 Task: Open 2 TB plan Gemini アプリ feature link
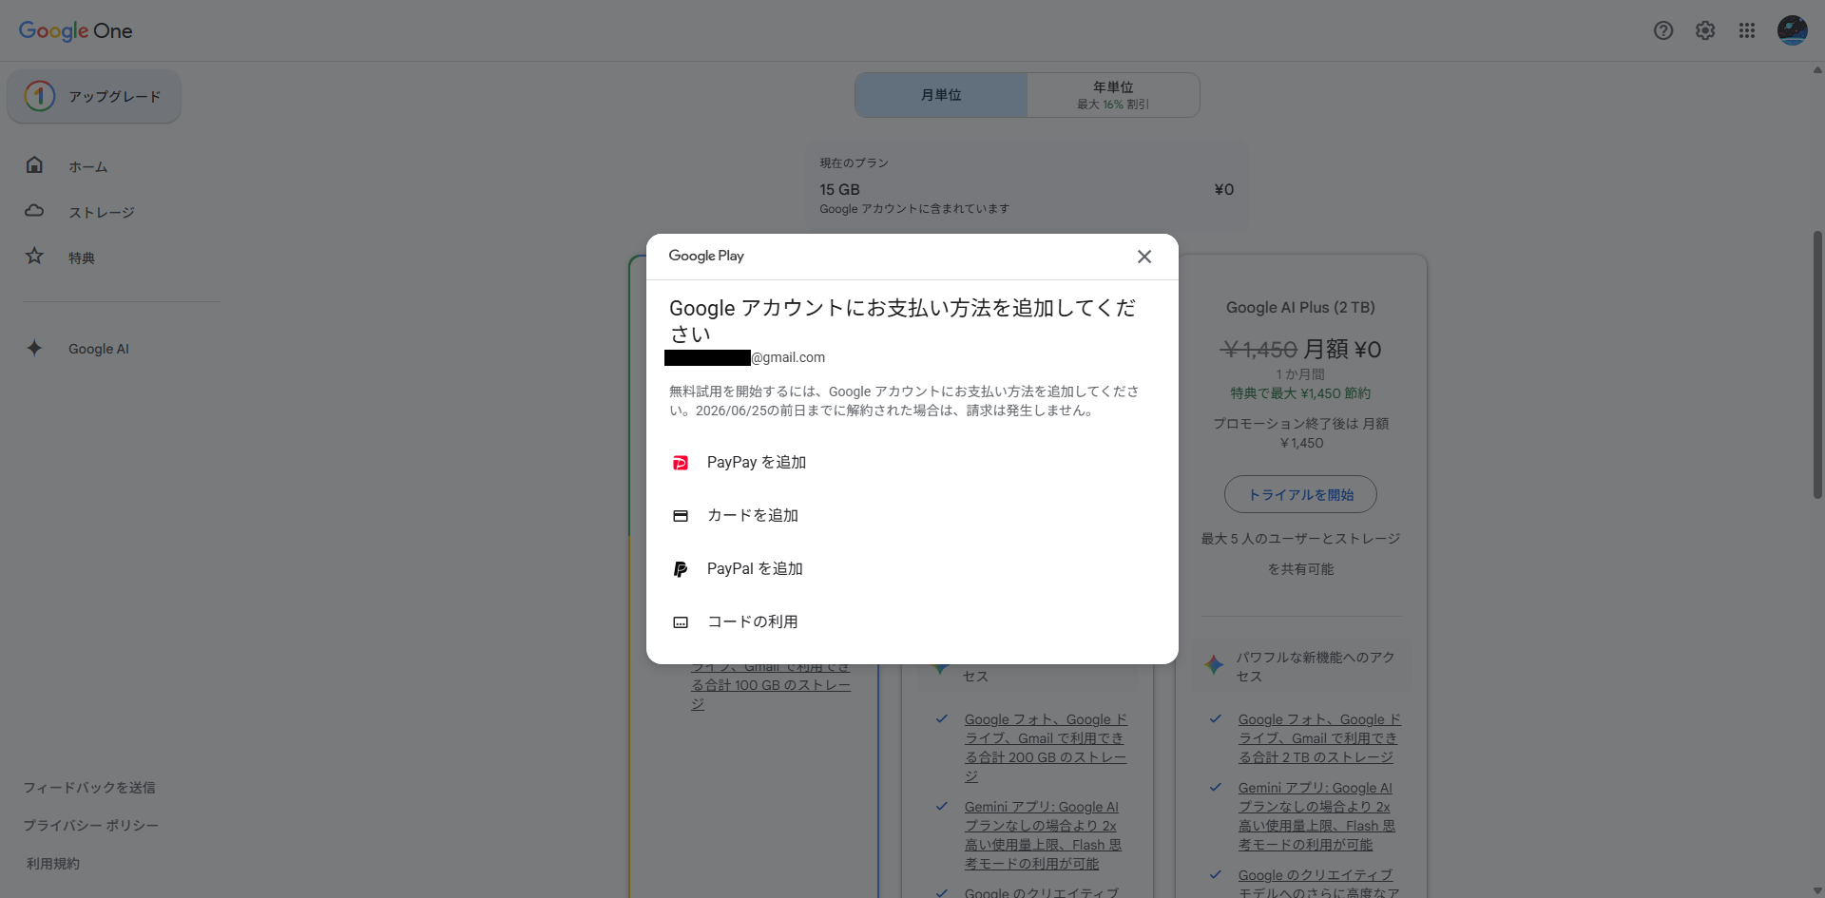pyautogui.click(x=1316, y=816)
